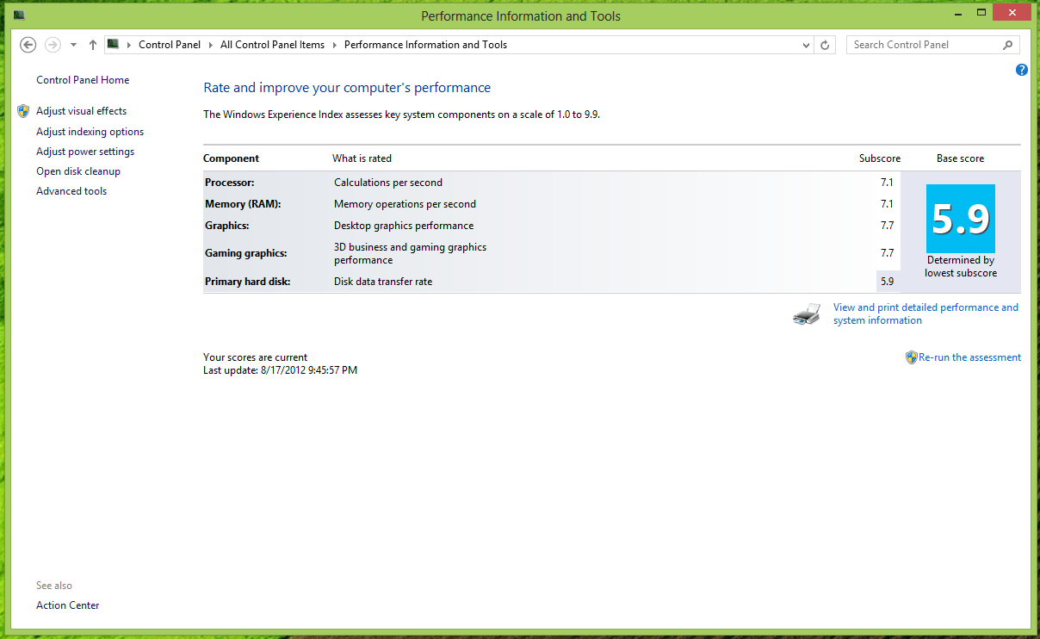
Task: View and print detailed performance information
Action: [x=925, y=313]
